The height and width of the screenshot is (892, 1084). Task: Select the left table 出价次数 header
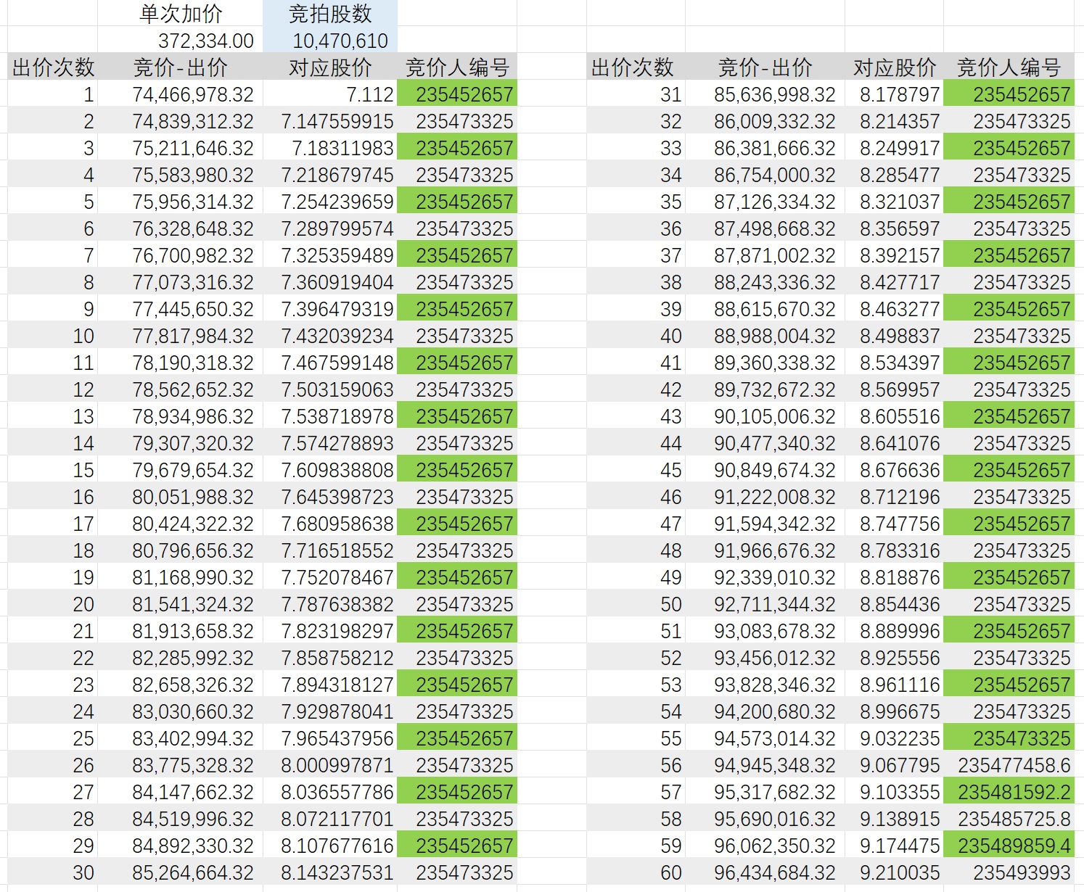coord(53,67)
